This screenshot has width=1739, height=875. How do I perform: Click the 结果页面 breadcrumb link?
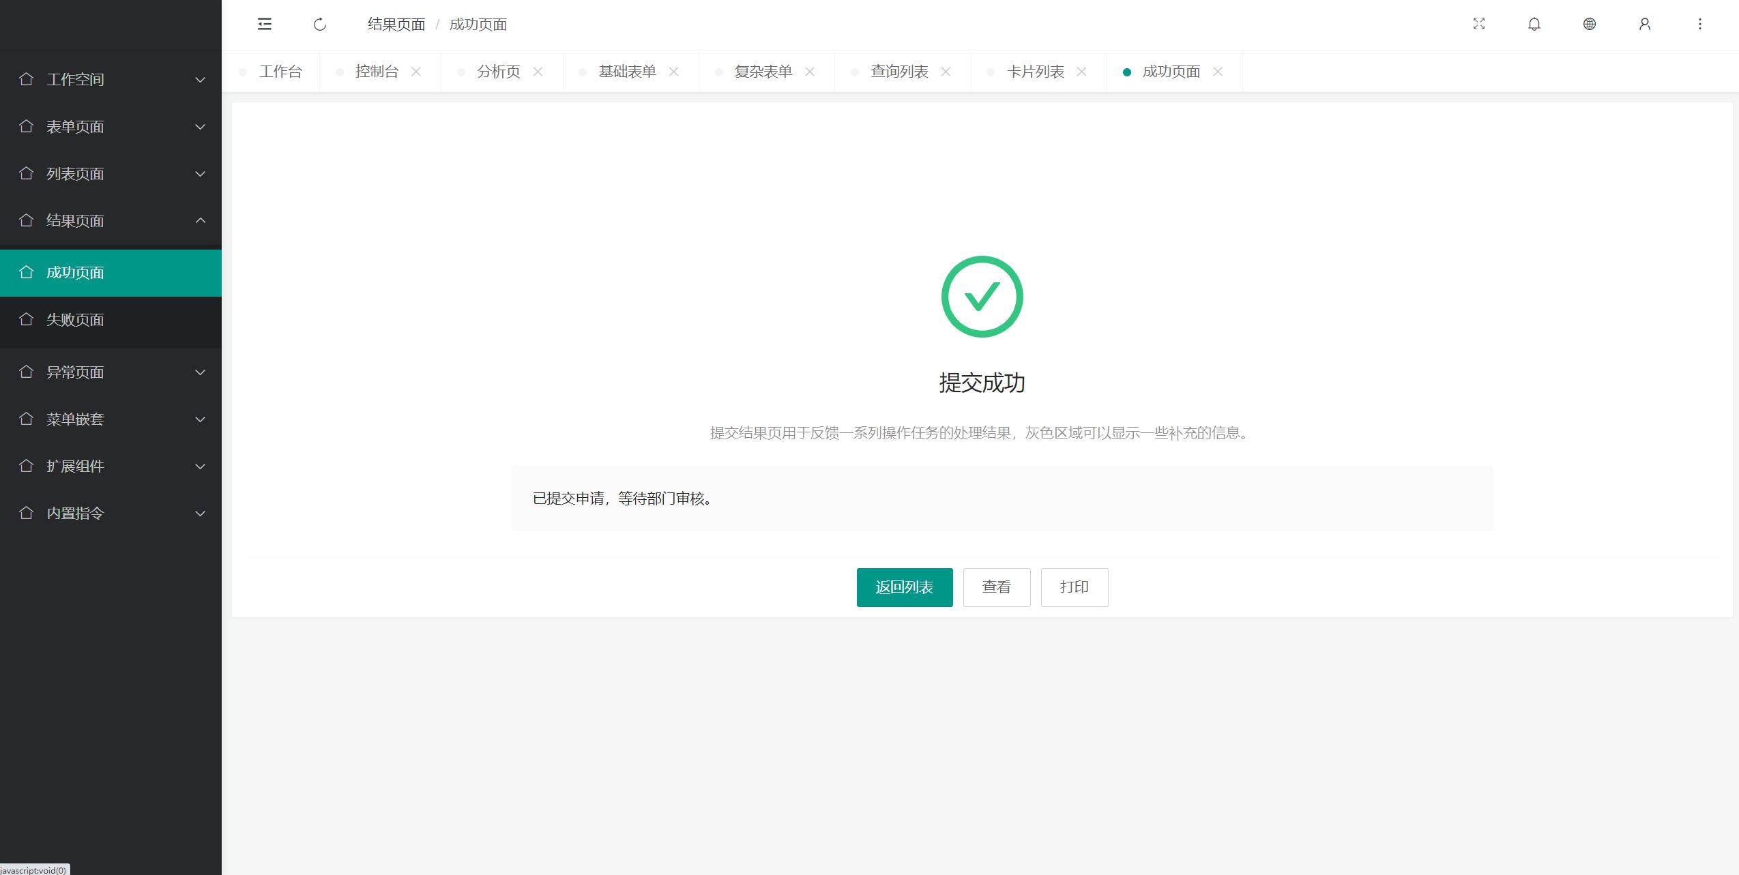(x=396, y=25)
